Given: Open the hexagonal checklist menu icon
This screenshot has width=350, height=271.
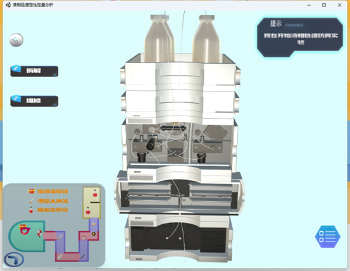Looking at the screenshot, I should 327,237.
